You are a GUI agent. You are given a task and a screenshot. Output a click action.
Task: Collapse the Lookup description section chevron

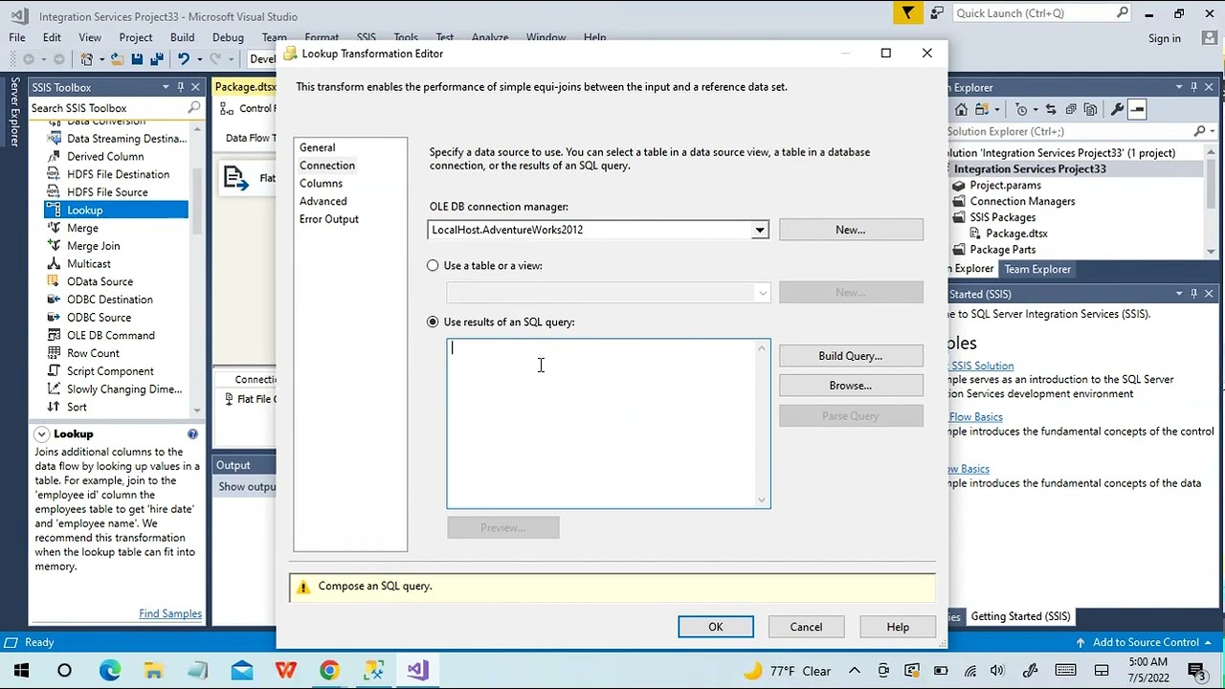pyautogui.click(x=41, y=434)
